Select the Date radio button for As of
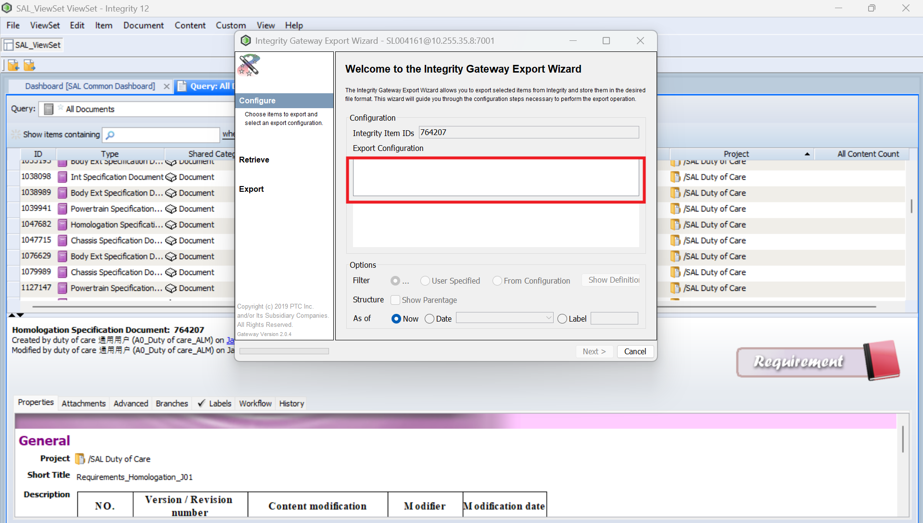The height and width of the screenshot is (523, 923). coord(430,319)
